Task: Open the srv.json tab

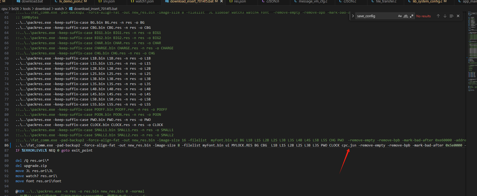Action: (x=109, y=2)
